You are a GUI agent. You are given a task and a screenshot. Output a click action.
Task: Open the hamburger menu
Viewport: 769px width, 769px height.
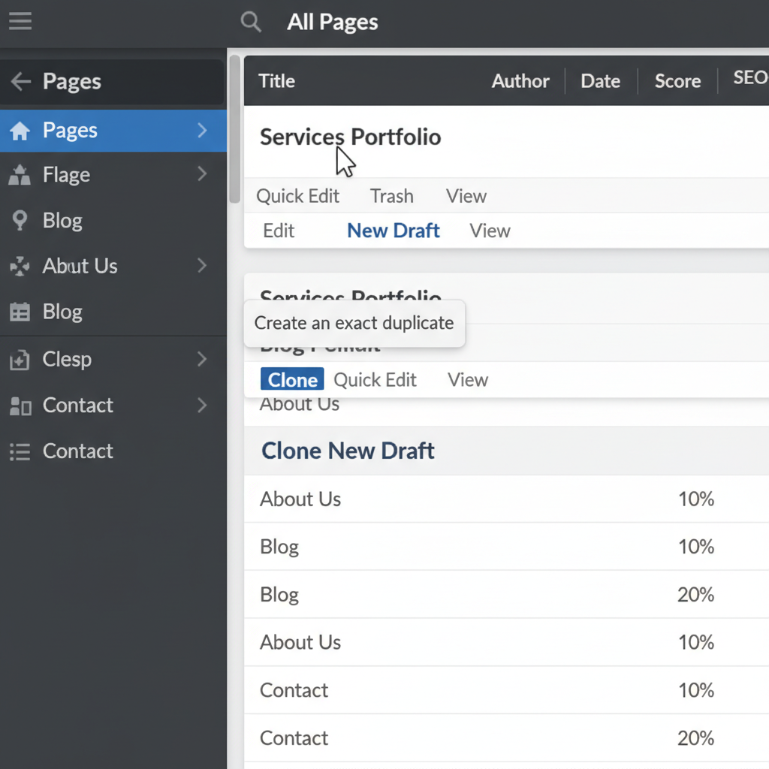coord(20,20)
